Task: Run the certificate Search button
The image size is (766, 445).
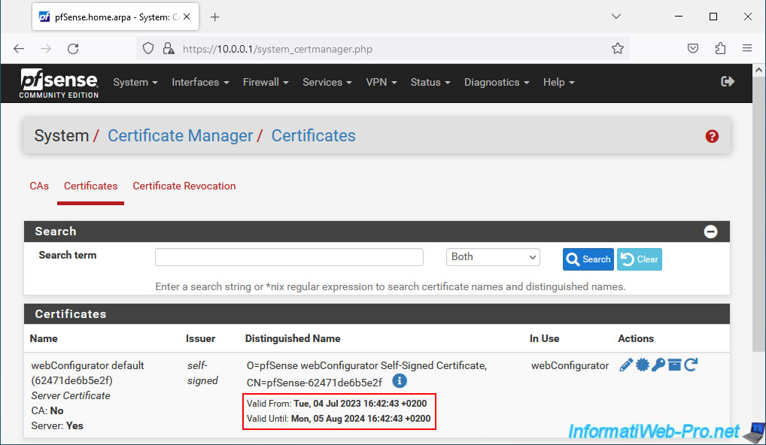Action: click(588, 259)
